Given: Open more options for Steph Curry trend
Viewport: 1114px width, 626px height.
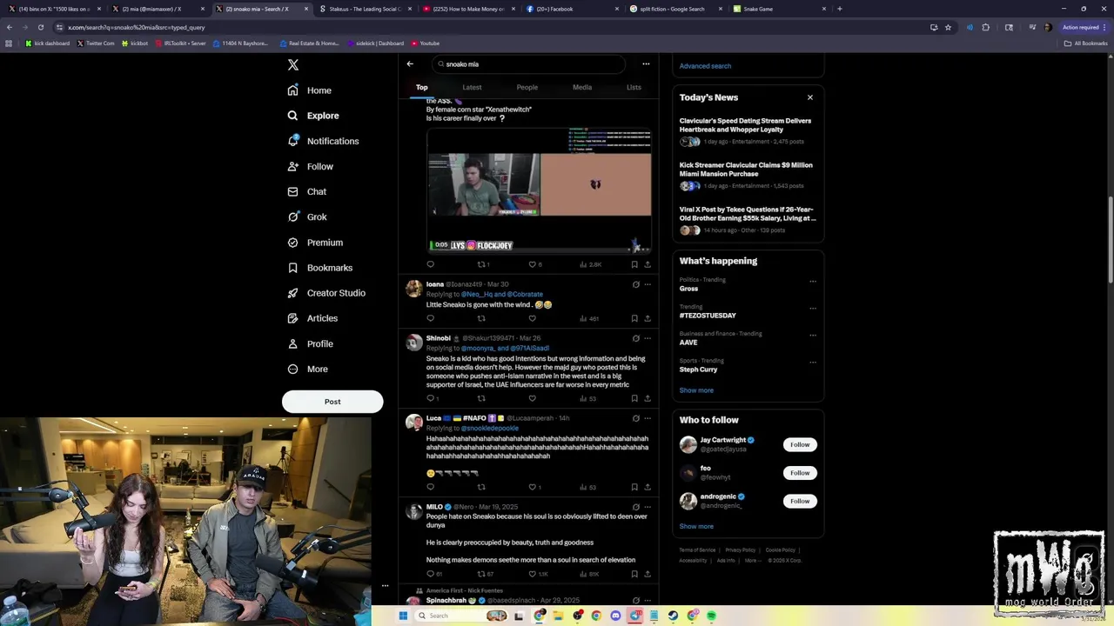Looking at the screenshot, I should (813, 362).
